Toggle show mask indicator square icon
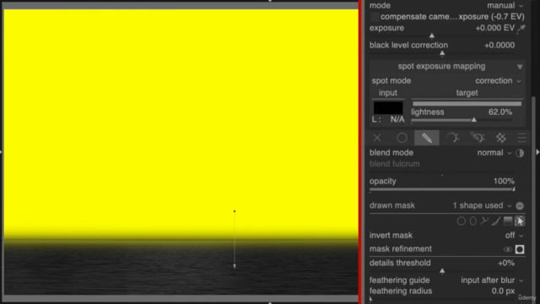The image size is (540, 304). point(520,250)
